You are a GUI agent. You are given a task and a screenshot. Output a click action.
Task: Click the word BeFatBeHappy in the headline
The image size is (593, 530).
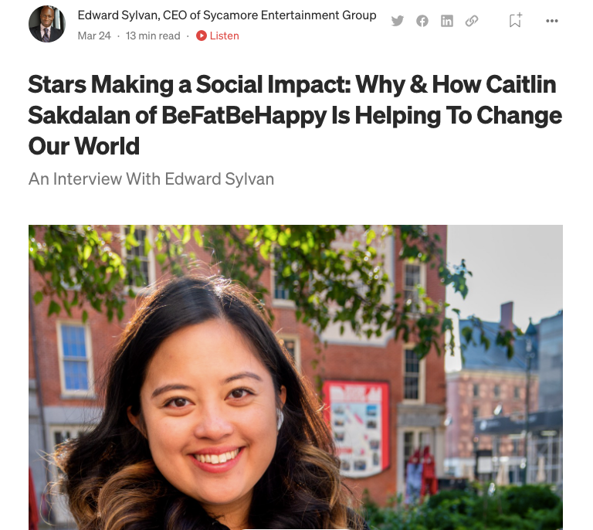[244, 115]
